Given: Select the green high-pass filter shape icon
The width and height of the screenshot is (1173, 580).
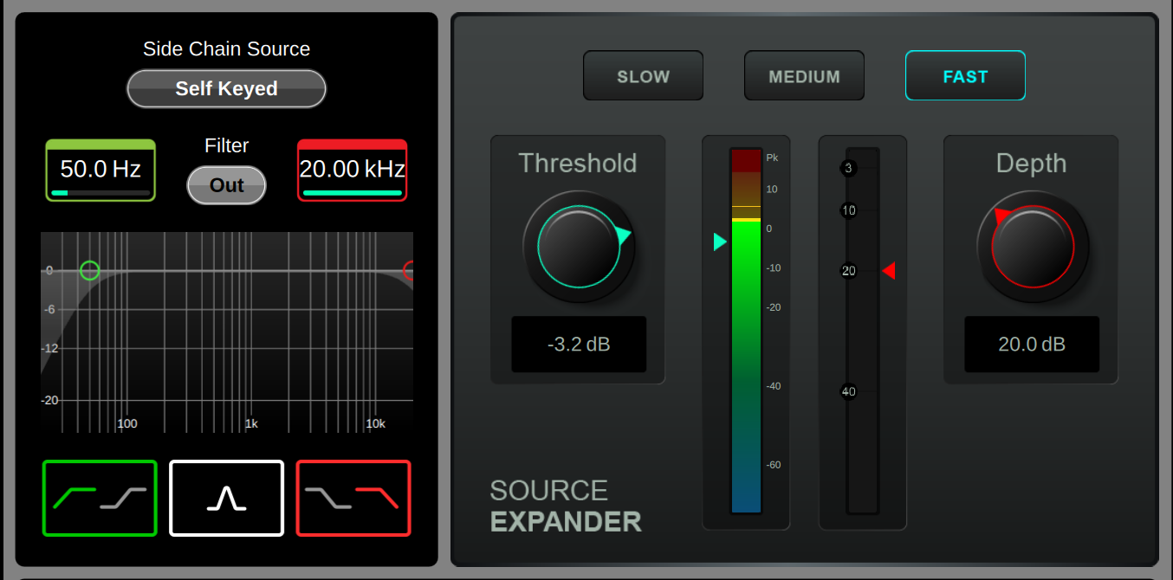Looking at the screenshot, I should 100,498.
